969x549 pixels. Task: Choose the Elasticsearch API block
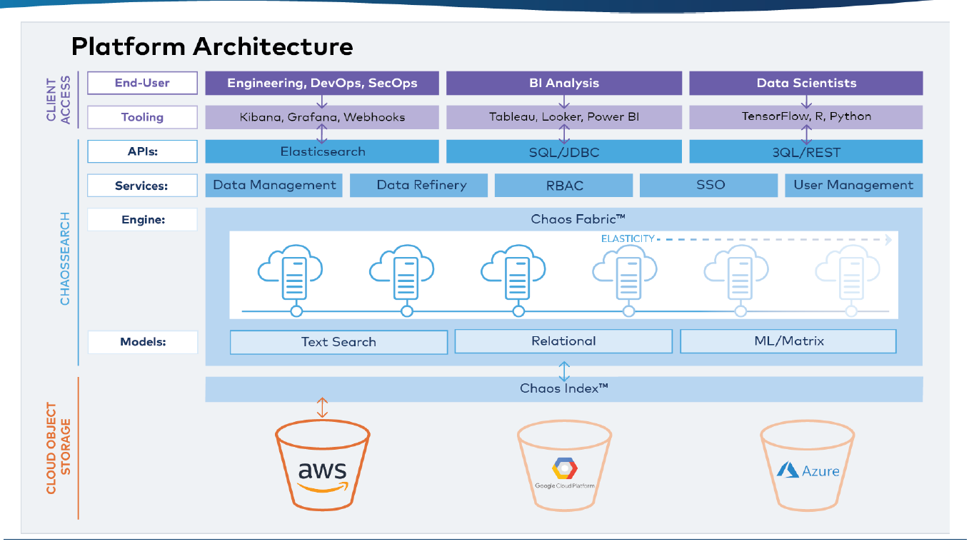pyautogui.click(x=322, y=151)
